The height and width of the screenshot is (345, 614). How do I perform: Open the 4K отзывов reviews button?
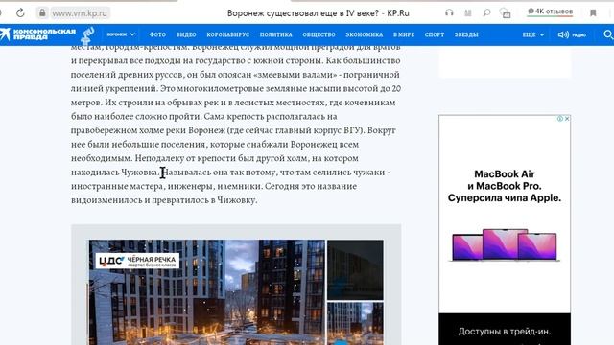tap(550, 11)
